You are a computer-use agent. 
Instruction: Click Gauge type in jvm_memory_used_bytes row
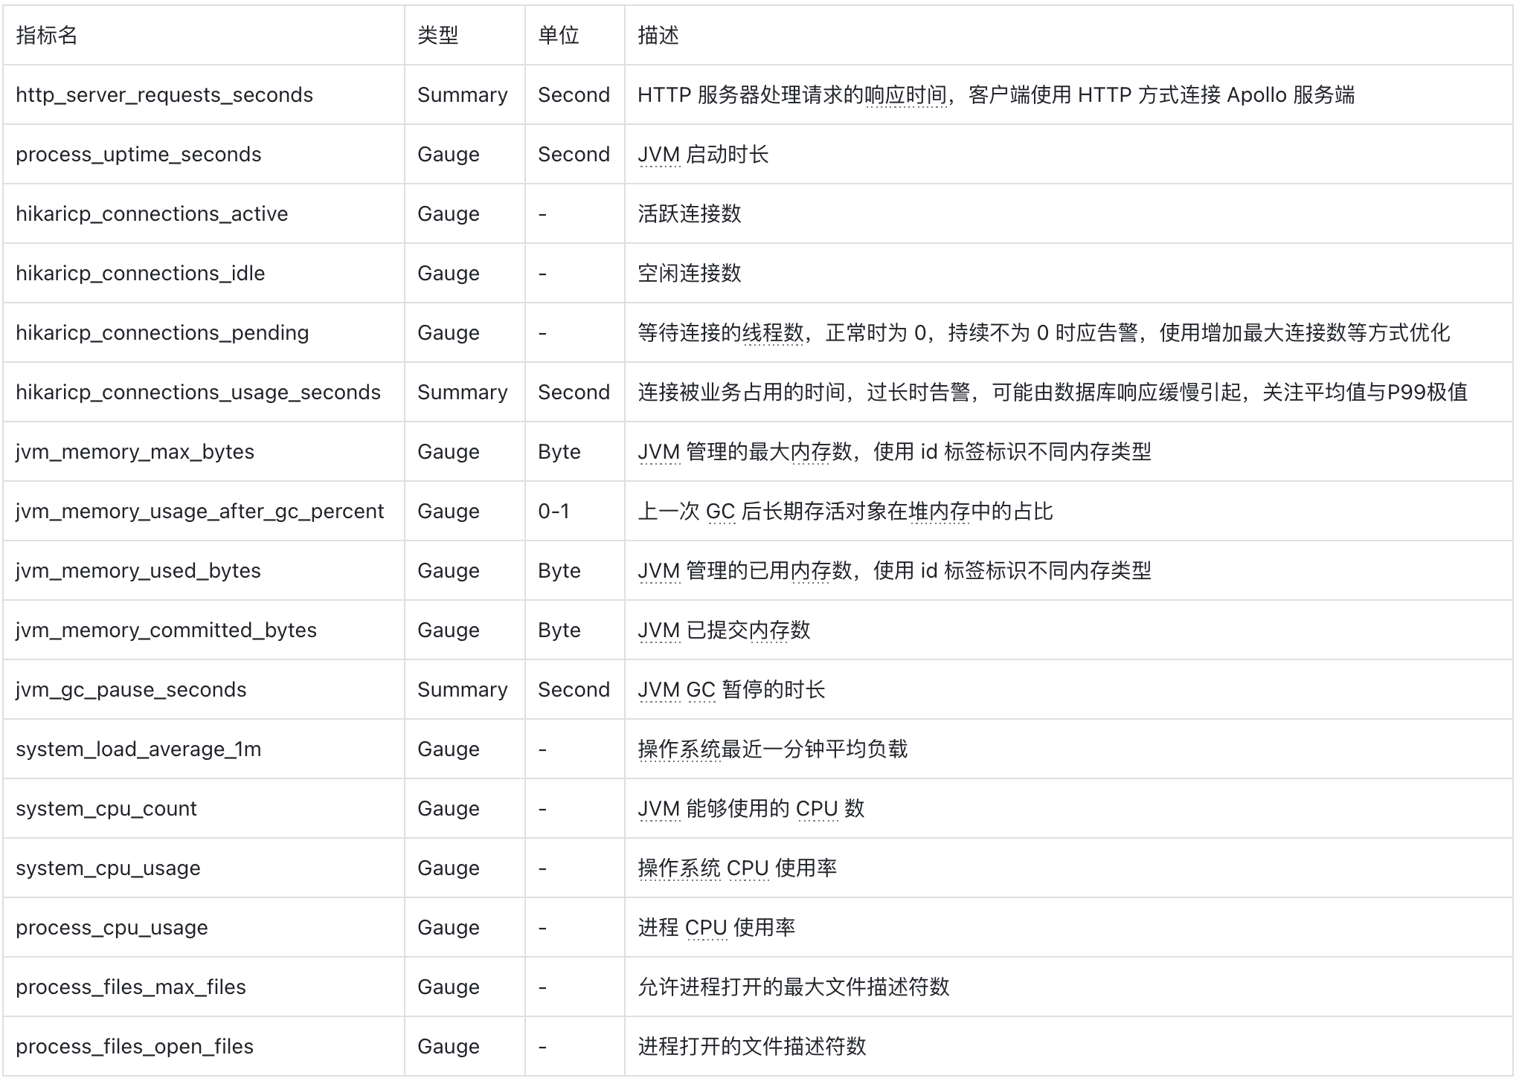pos(448,571)
